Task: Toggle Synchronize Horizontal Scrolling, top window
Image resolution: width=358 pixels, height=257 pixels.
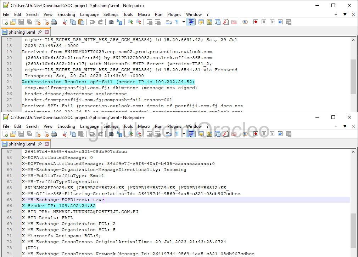Action: 158,22
